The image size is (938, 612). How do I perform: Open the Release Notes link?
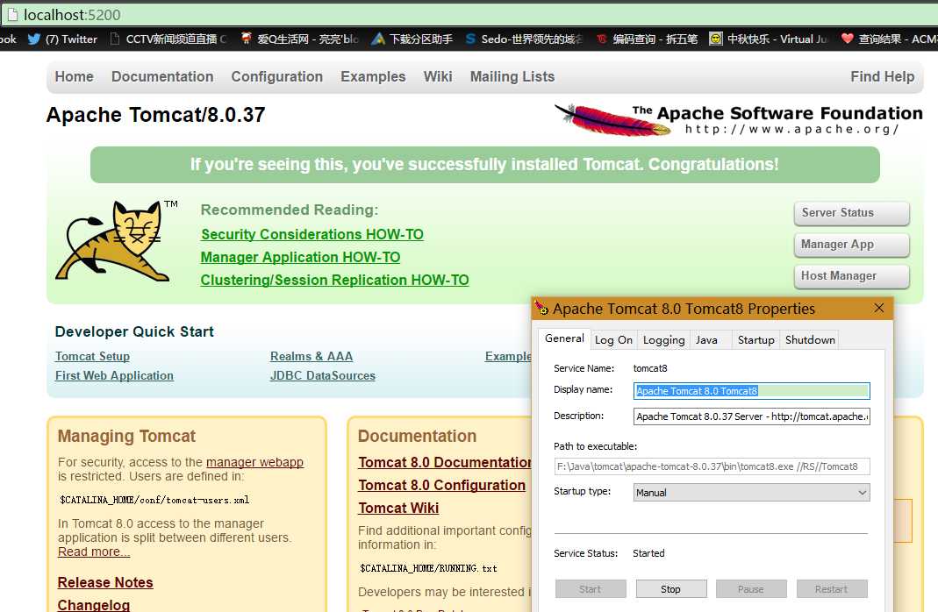[x=105, y=582]
